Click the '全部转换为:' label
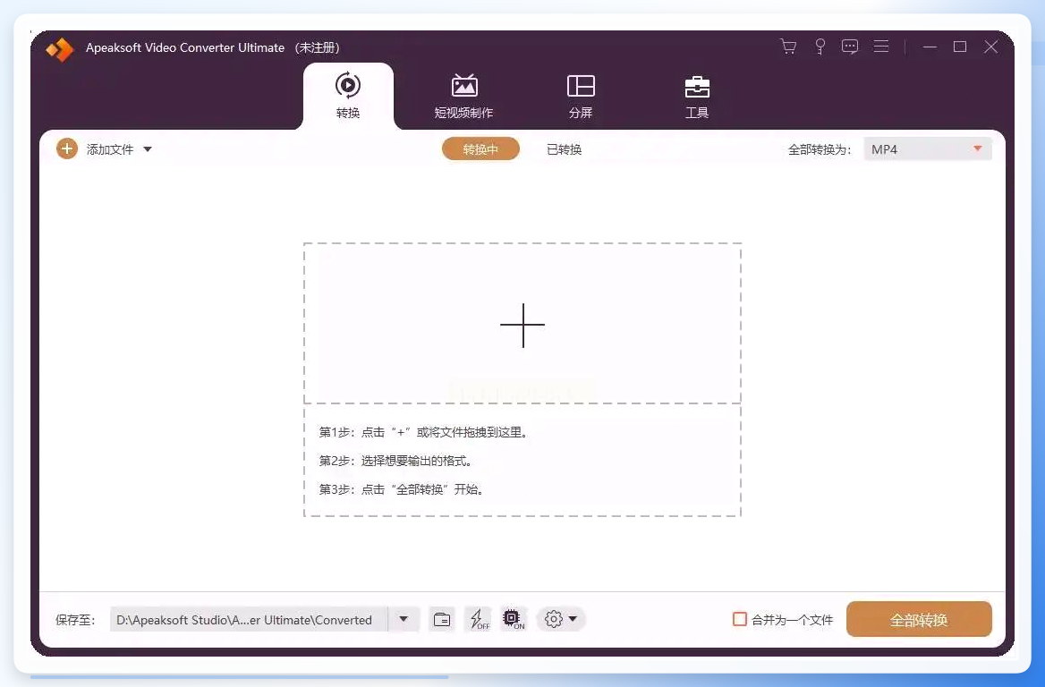 point(819,150)
